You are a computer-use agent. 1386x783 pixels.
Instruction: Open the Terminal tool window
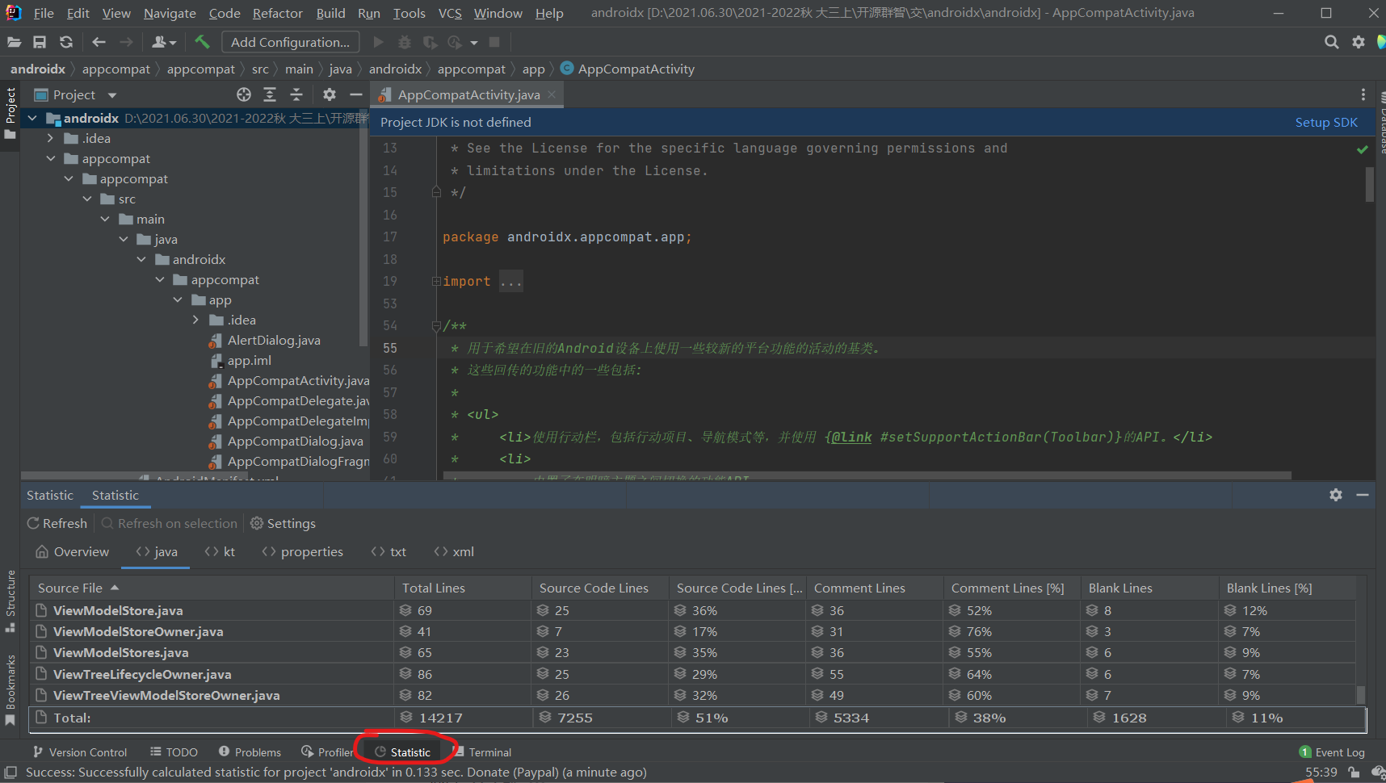(x=482, y=752)
